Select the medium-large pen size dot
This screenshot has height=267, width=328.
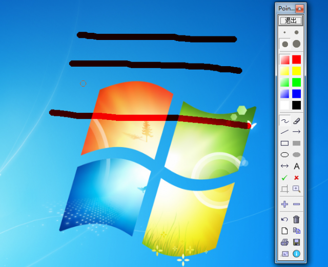coord(285,44)
